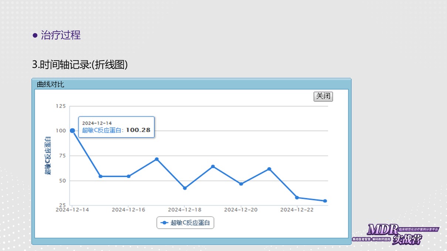Click the 曲线对比 panel title
447x251 pixels.
point(50,84)
